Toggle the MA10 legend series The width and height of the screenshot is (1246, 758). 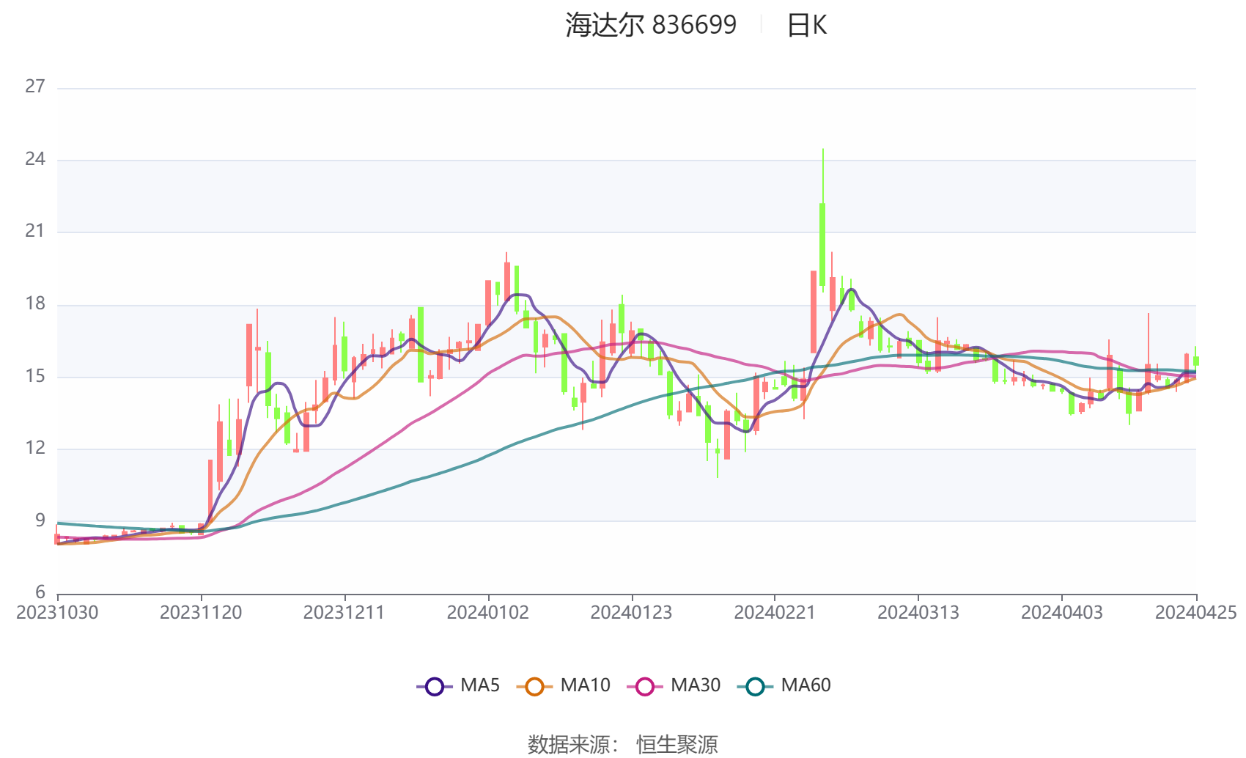pos(563,686)
